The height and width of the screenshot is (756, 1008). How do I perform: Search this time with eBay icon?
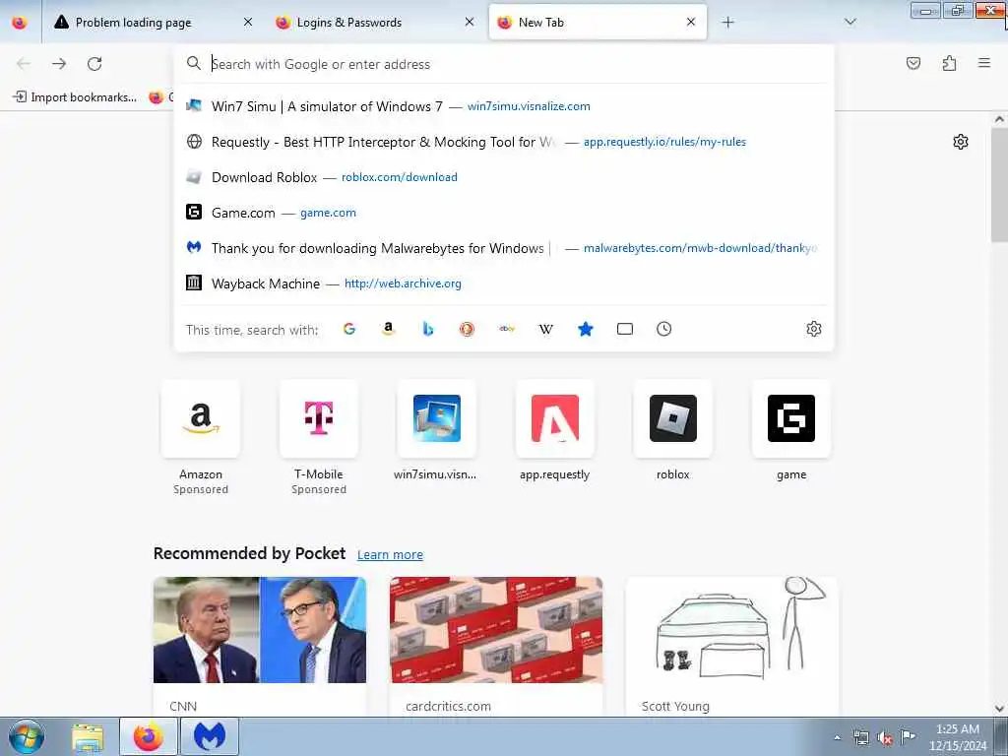[507, 329]
